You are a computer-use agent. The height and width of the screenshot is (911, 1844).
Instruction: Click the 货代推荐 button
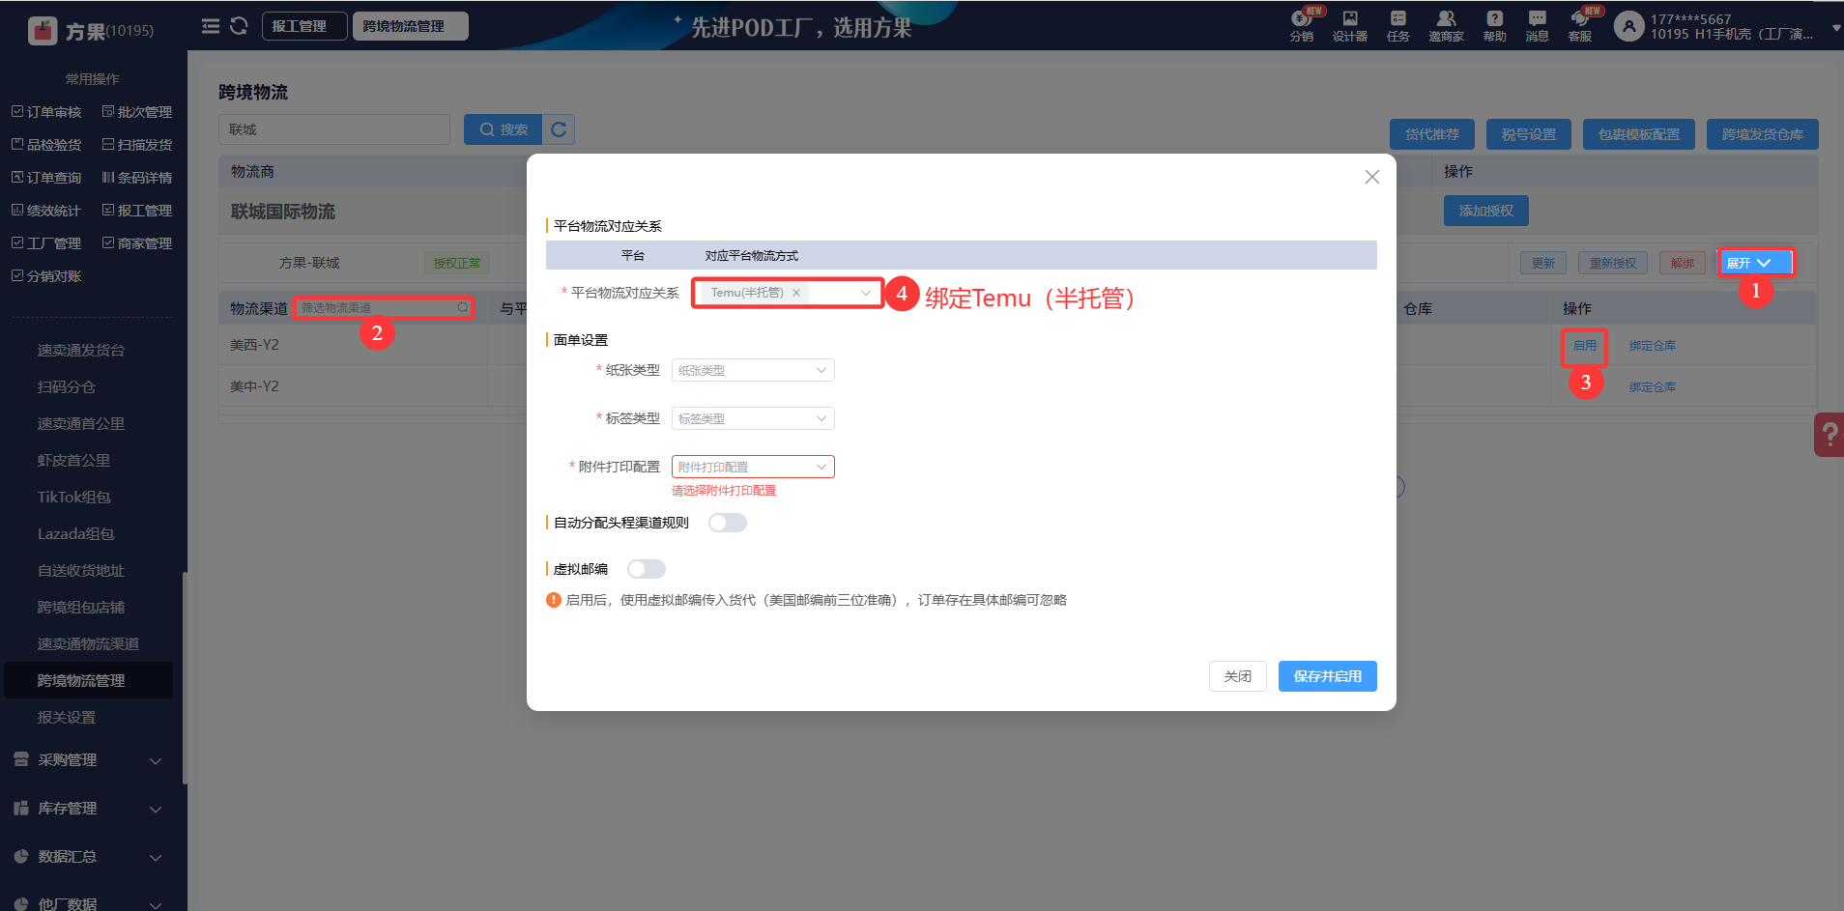pos(1432,134)
